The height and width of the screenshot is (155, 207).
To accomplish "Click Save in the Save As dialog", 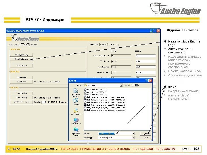I will click(145, 133).
